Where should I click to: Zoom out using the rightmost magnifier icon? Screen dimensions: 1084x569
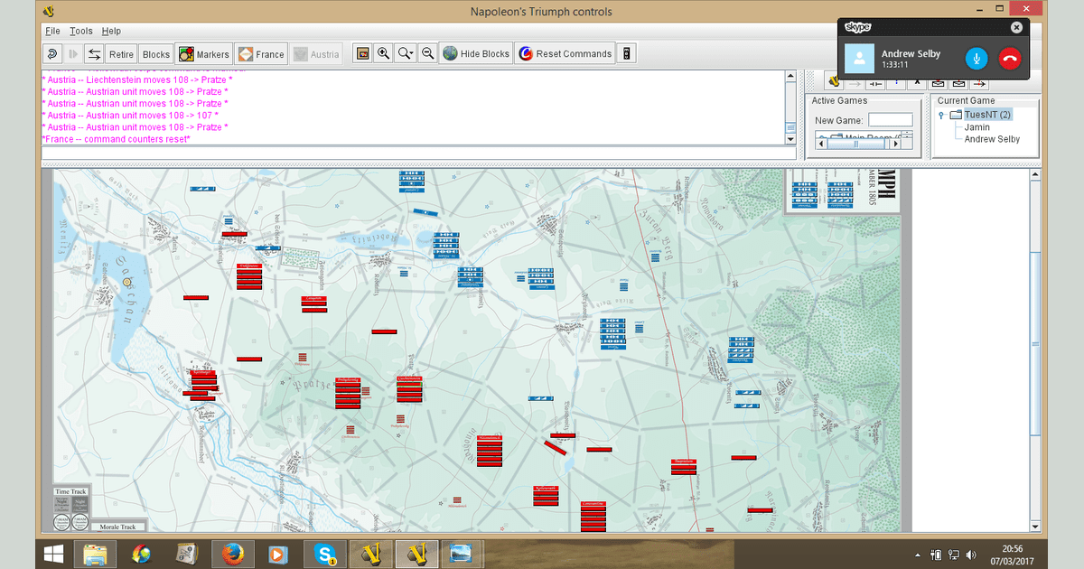(427, 52)
